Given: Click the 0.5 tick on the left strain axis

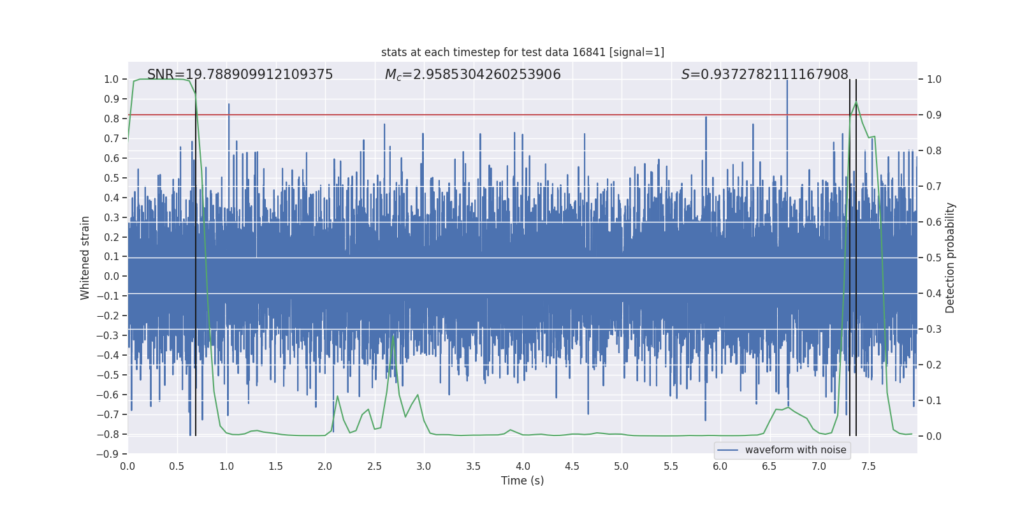Looking at the screenshot, I should (x=111, y=178).
